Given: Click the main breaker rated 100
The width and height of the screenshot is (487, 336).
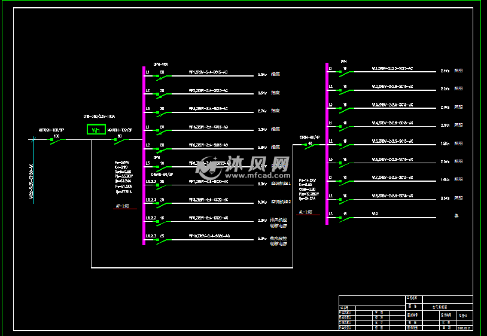Looking at the screenshot, I should tap(58, 141).
